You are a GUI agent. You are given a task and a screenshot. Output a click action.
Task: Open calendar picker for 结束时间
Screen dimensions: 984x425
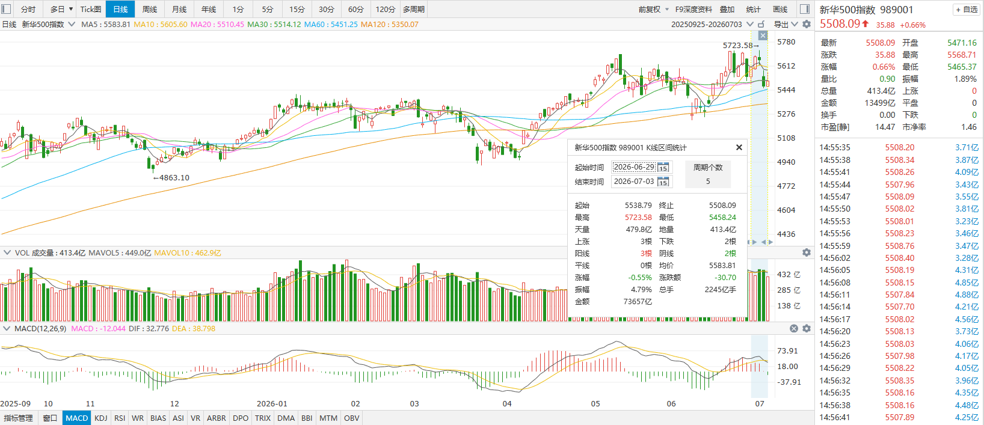[663, 182]
